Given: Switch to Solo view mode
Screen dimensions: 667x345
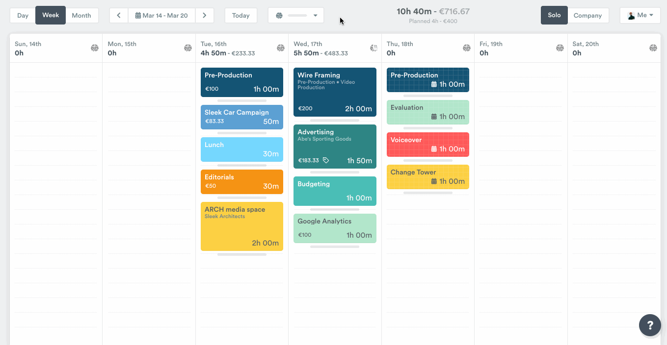Looking at the screenshot, I should pyautogui.click(x=554, y=15).
